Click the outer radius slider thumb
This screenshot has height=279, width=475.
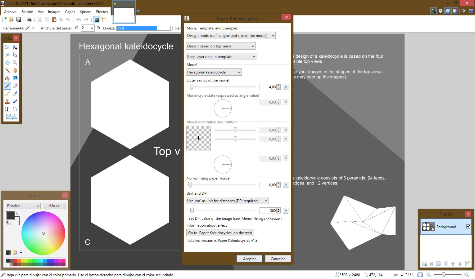191,87
